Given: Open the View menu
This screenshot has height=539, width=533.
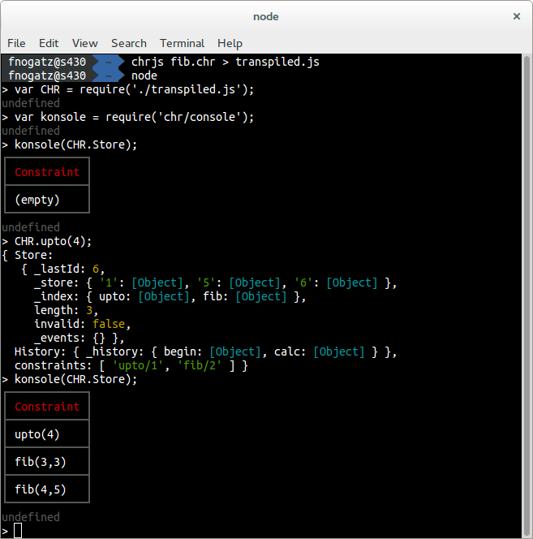Looking at the screenshot, I should (85, 43).
